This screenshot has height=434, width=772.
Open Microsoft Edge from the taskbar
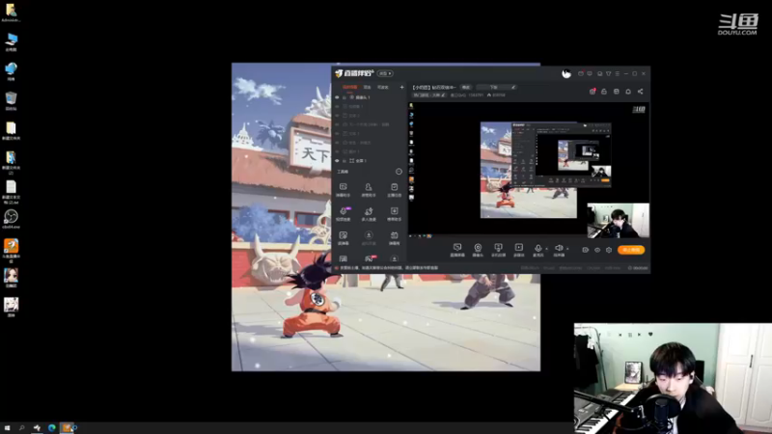[52, 428]
